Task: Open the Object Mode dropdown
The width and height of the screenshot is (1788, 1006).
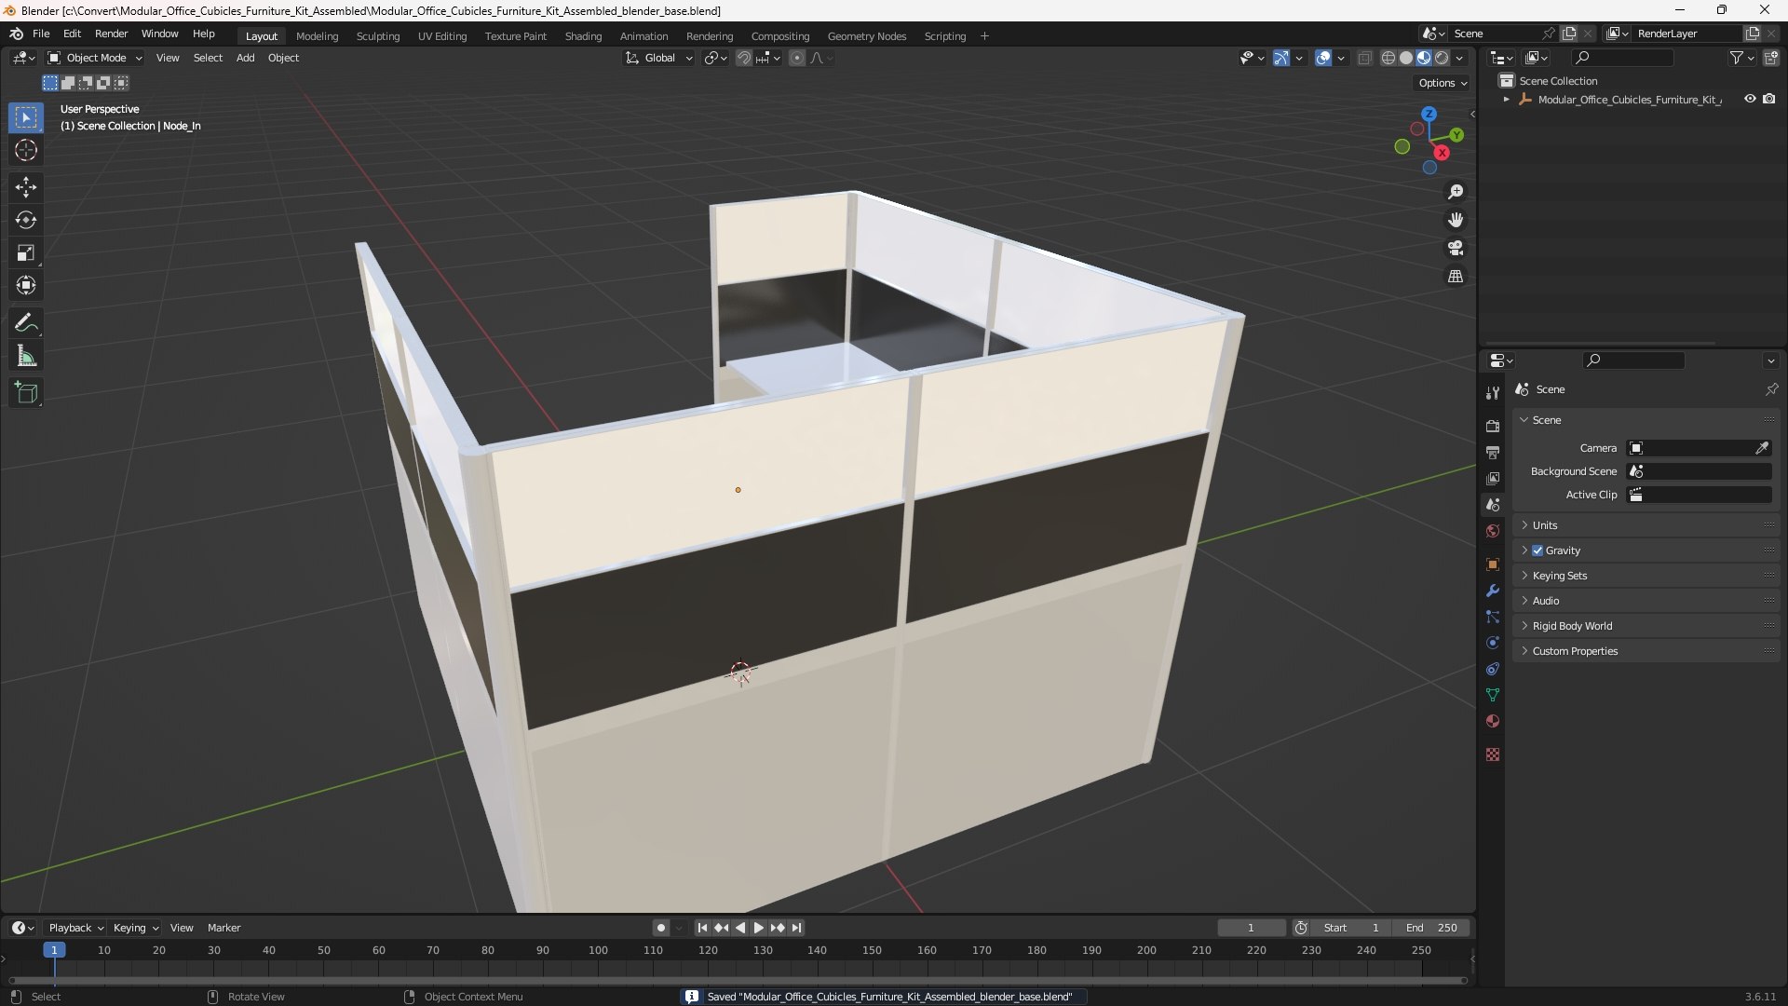Action: coord(95,58)
